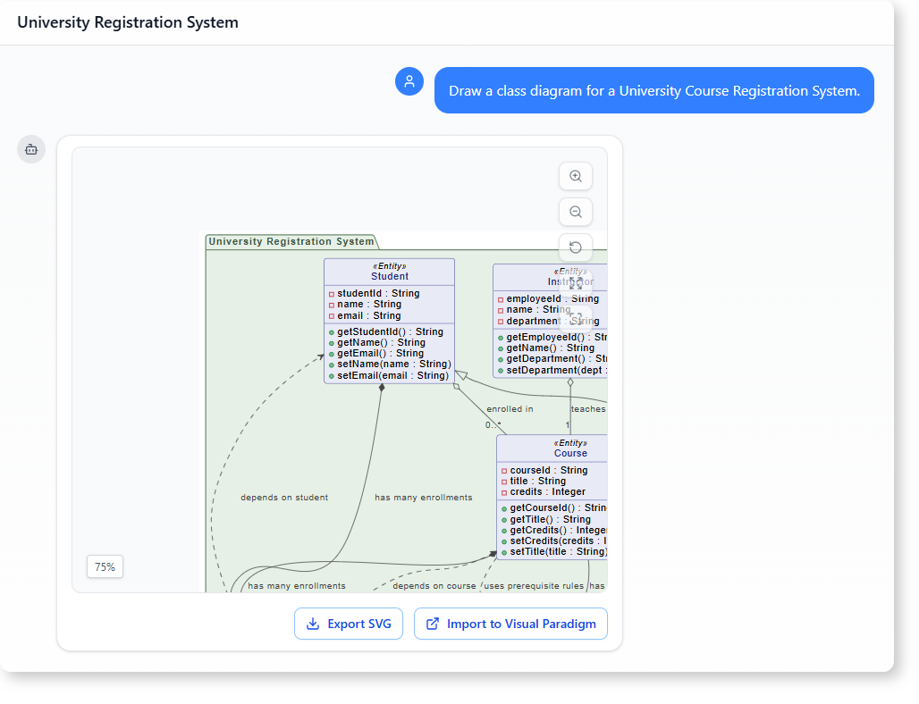Click the 75% zoom level indicator

[105, 566]
